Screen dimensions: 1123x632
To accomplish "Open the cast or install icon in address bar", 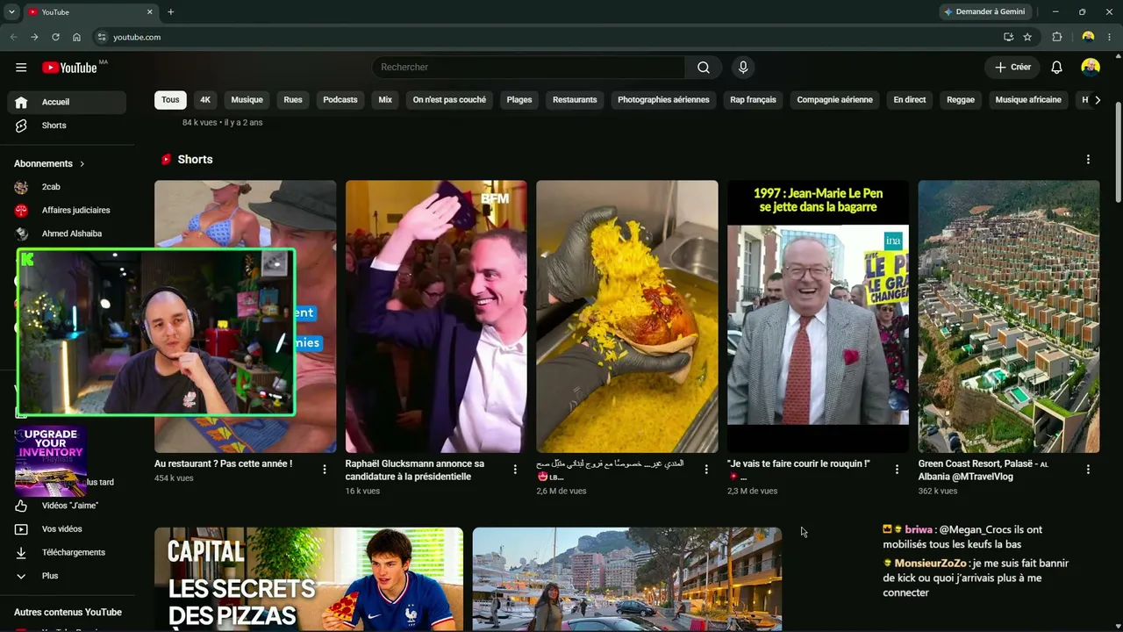I will (x=1009, y=37).
